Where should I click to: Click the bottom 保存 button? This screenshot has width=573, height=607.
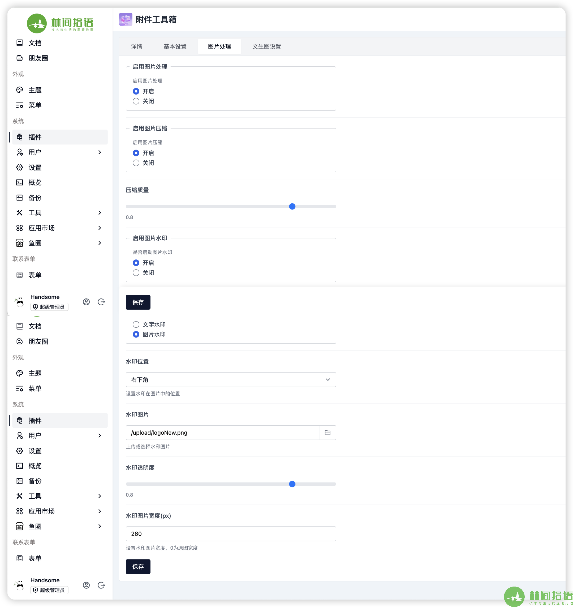(138, 567)
